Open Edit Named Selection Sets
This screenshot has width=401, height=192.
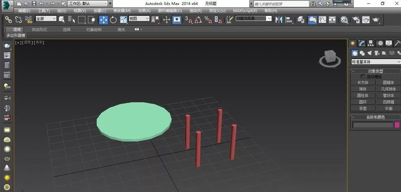pyautogui.click(x=229, y=20)
